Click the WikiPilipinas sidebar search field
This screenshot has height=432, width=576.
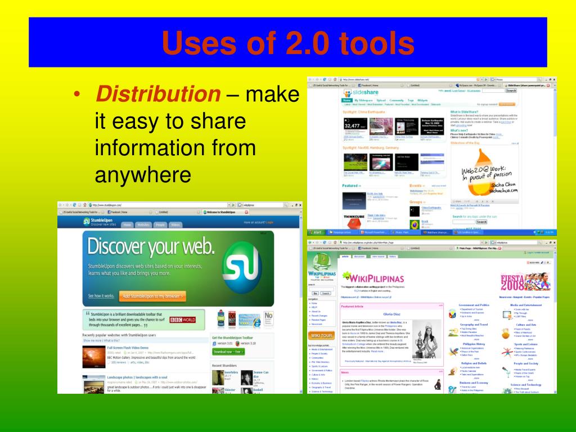322,289
